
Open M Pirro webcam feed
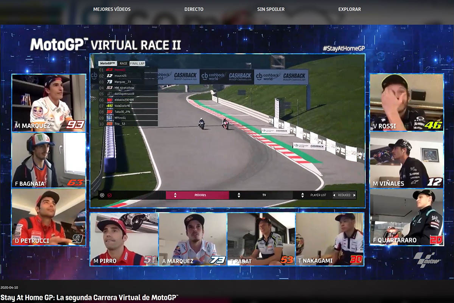coord(124,239)
